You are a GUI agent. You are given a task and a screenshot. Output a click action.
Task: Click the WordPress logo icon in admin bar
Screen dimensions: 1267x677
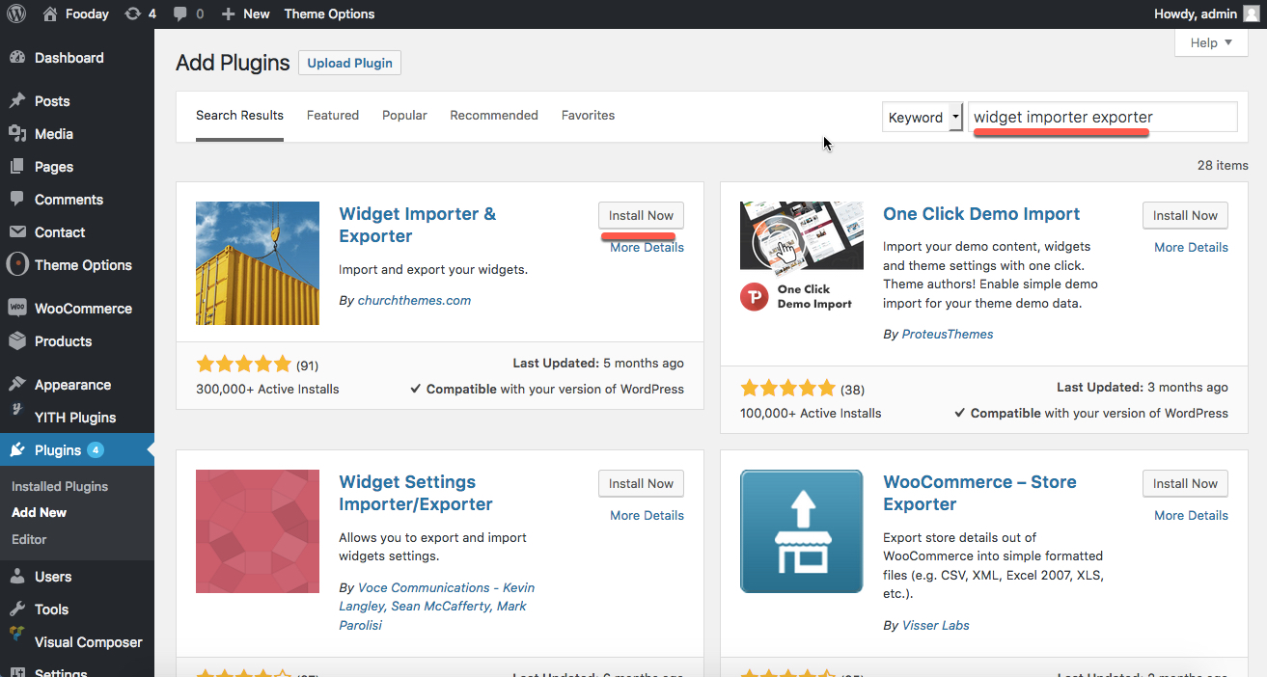pyautogui.click(x=16, y=14)
